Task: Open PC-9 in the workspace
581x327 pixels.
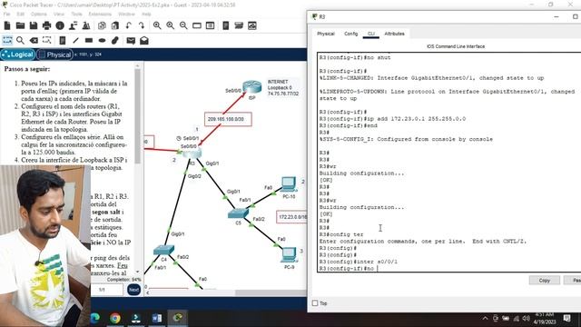Action: 289,255
